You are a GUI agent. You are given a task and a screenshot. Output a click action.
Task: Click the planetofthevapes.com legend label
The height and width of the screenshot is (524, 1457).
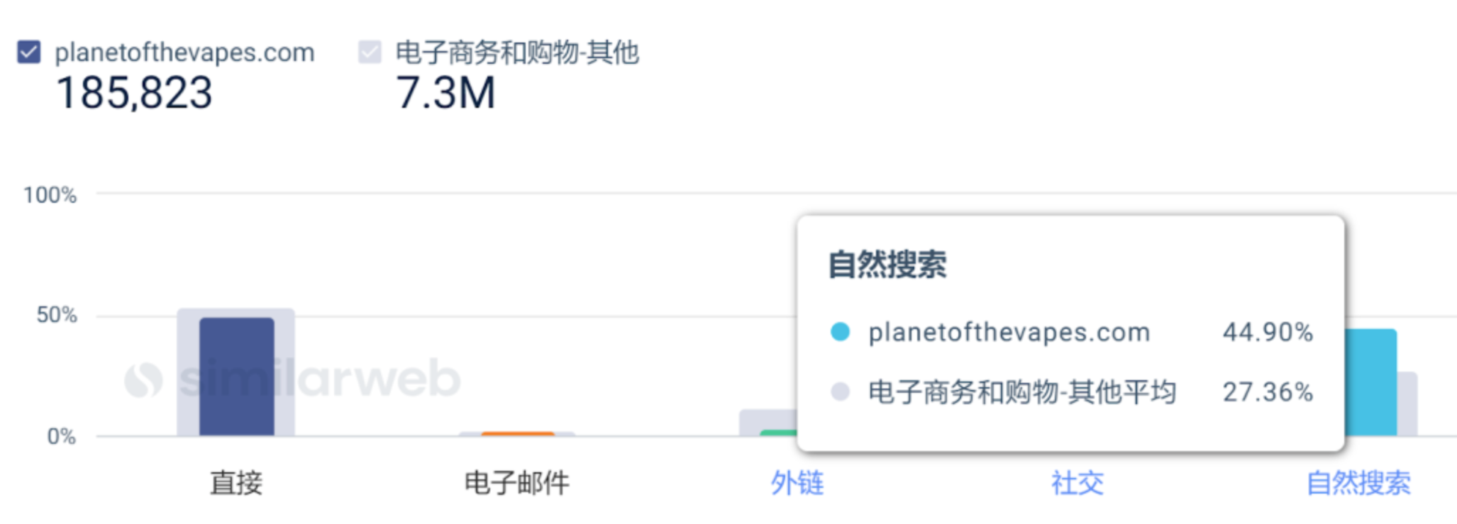[x=184, y=52]
